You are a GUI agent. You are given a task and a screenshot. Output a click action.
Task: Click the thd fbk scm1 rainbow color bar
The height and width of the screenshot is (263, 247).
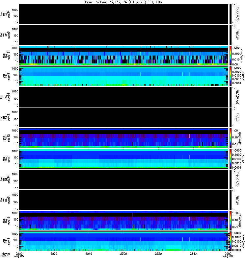click(x=231, y=159)
